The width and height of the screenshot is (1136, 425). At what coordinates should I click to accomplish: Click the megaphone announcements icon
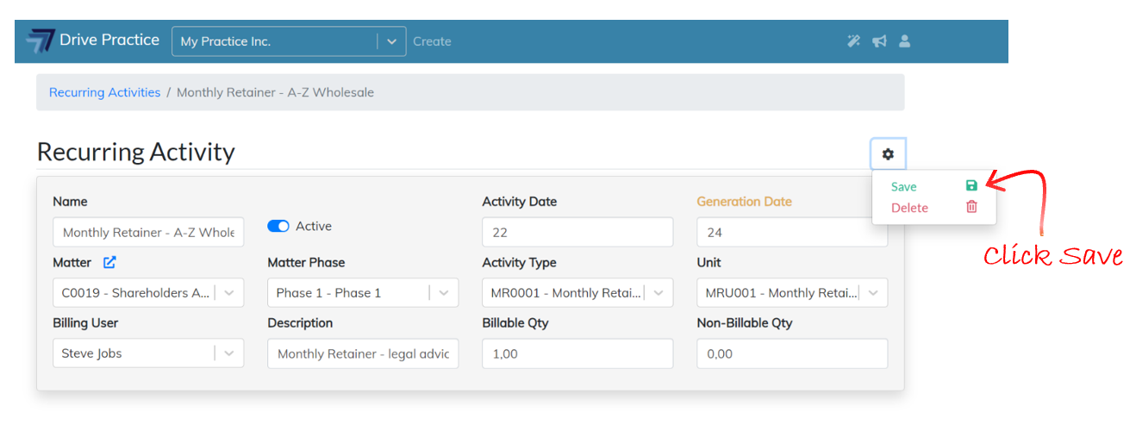point(879,41)
